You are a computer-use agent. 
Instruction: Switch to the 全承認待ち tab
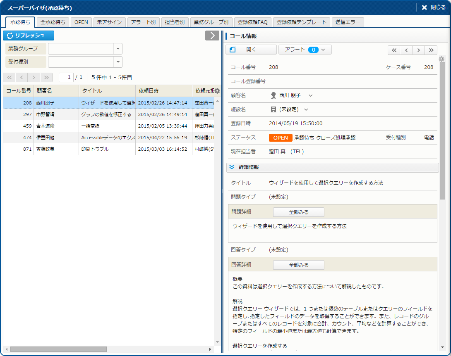pyautogui.click(x=53, y=22)
